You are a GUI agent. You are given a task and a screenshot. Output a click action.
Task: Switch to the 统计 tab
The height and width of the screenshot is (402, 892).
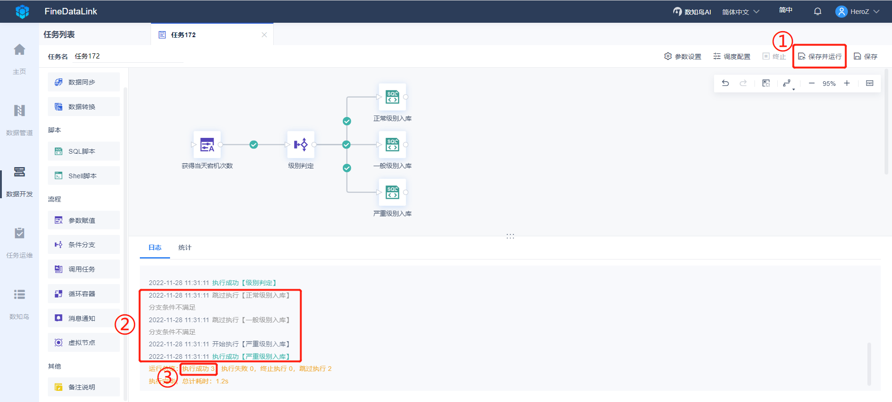point(185,247)
